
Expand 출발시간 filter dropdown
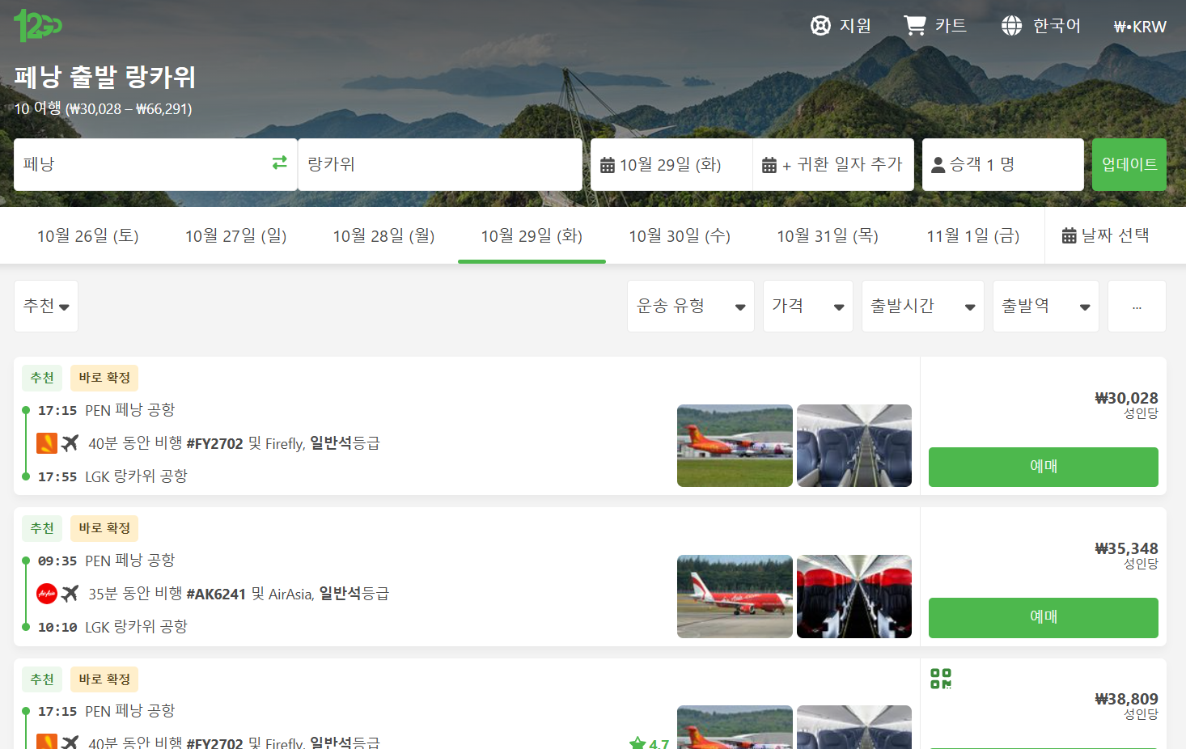coord(922,306)
